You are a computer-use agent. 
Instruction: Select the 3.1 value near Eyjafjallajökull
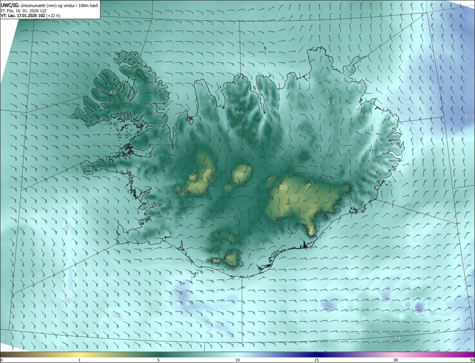pyautogui.click(x=216, y=261)
